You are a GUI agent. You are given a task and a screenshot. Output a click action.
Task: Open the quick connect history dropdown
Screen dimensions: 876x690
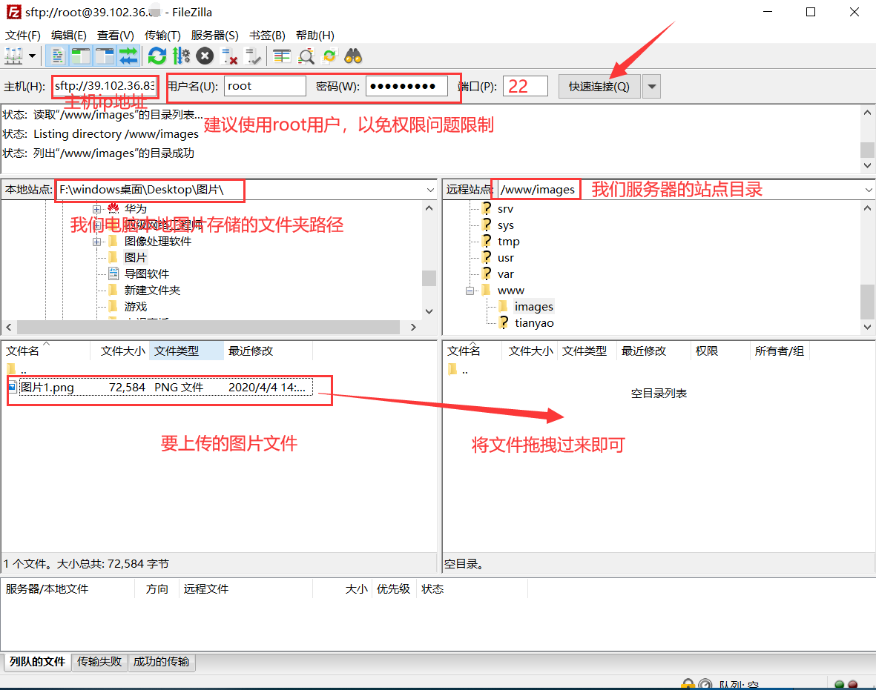[x=651, y=87]
